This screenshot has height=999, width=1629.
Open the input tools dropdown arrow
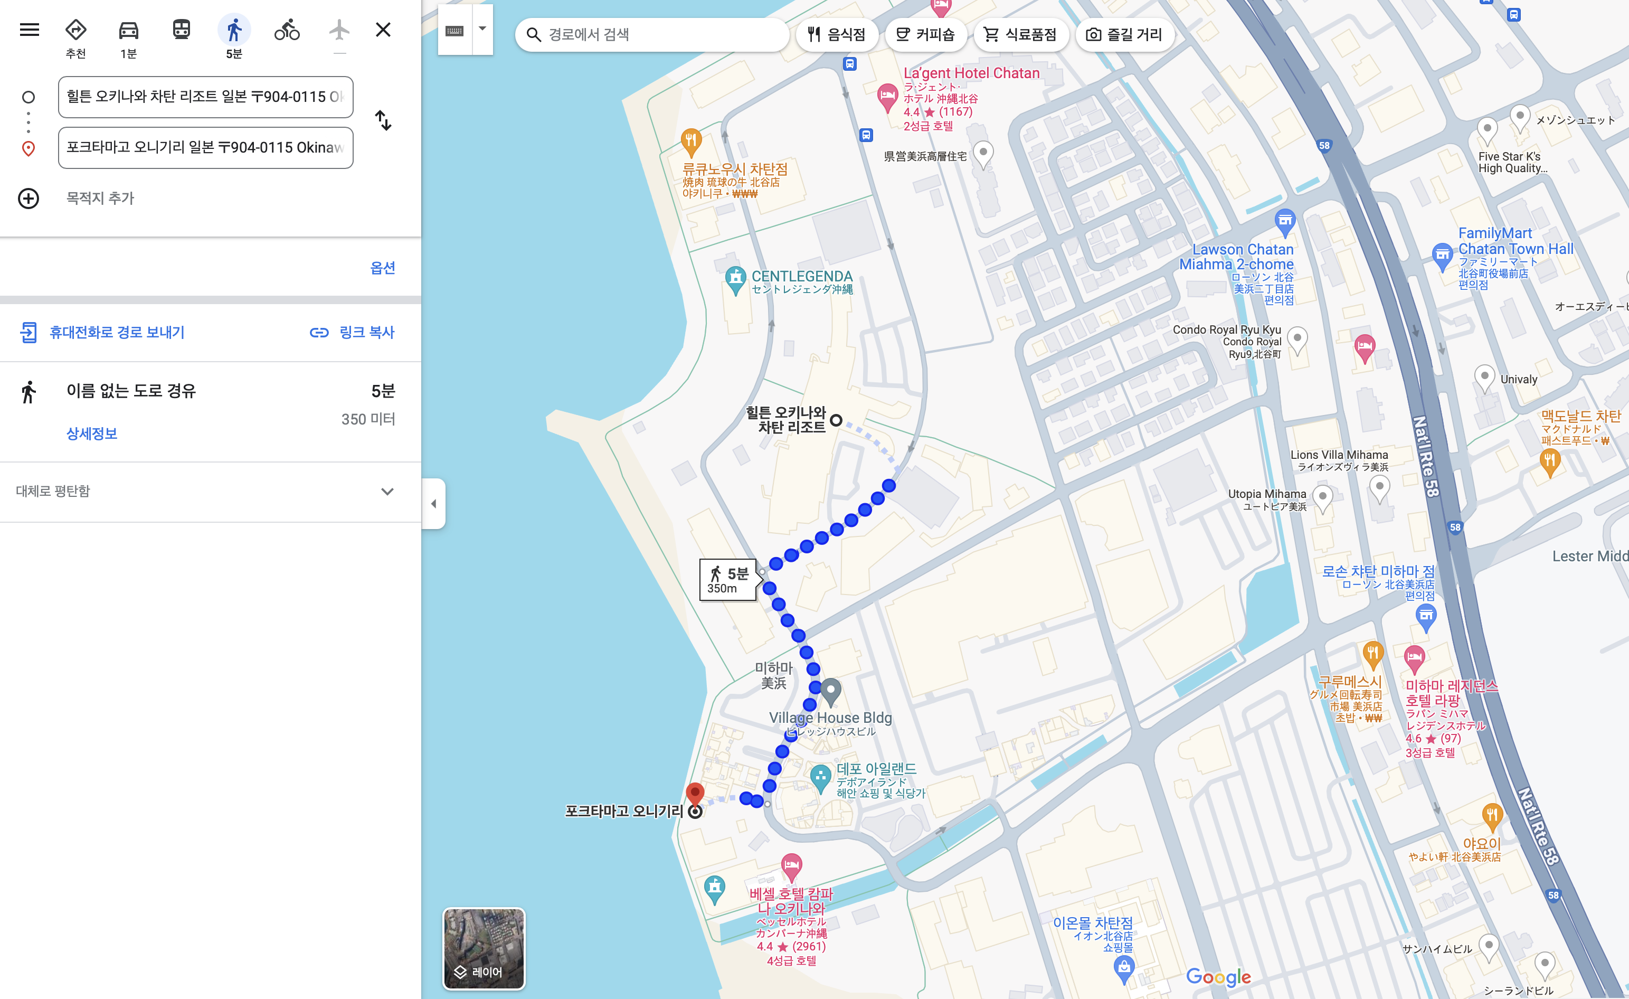pos(482,29)
